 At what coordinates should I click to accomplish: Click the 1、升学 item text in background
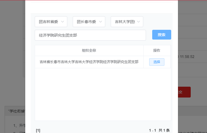pos(19,125)
